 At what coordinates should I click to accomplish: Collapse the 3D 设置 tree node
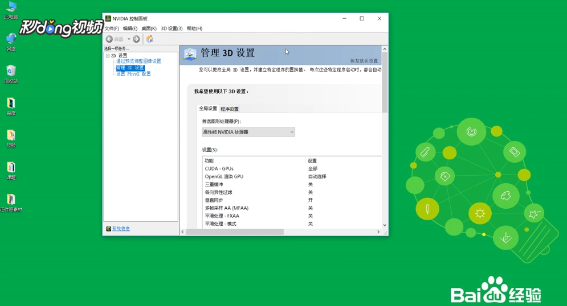(x=108, y=56)
